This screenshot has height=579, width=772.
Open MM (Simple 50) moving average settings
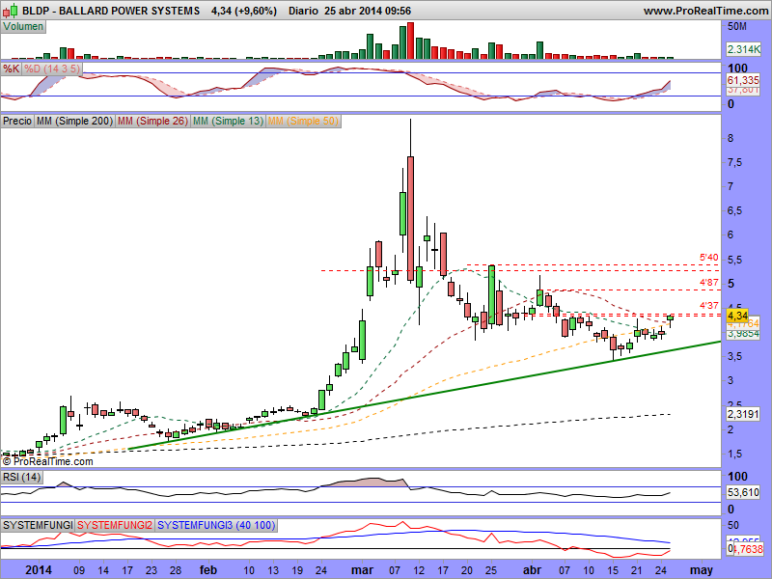point(303,121)
